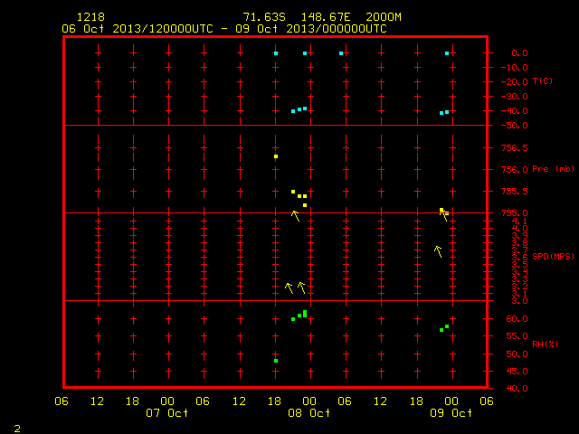Click the RH(%) axis label

coord(545,344)
